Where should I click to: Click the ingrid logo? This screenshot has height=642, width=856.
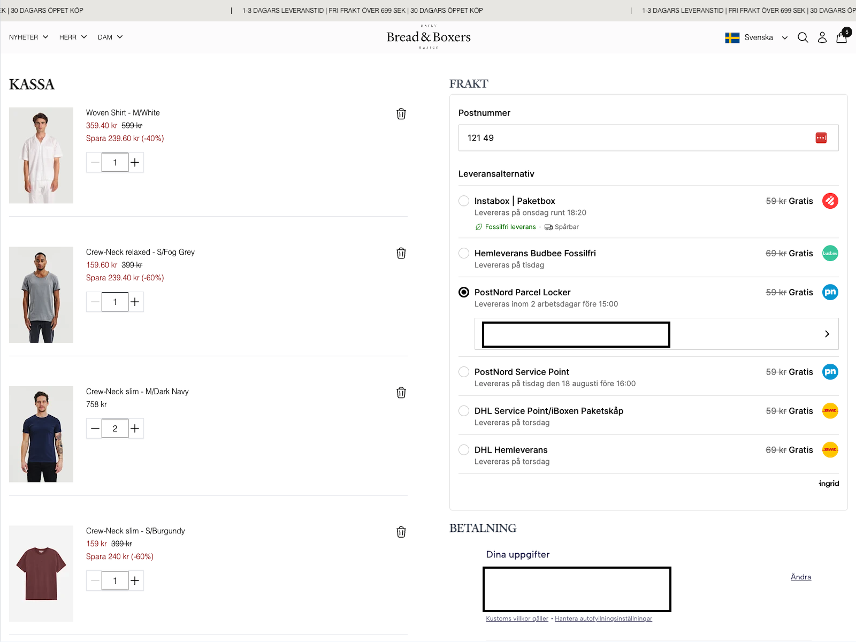point(829,484)
